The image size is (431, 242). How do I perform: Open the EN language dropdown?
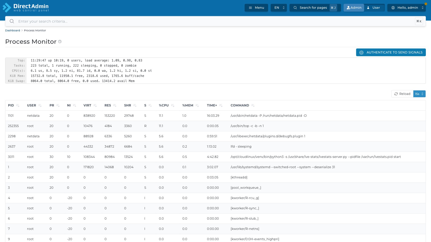coord(279,8)
